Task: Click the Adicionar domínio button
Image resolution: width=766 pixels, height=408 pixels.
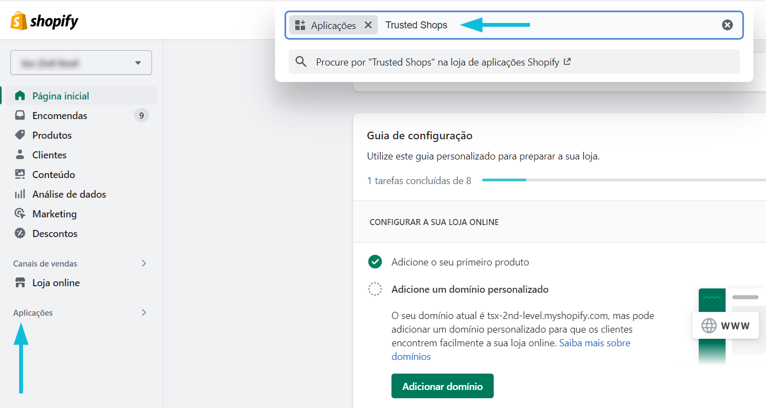Action: point(442,386)
